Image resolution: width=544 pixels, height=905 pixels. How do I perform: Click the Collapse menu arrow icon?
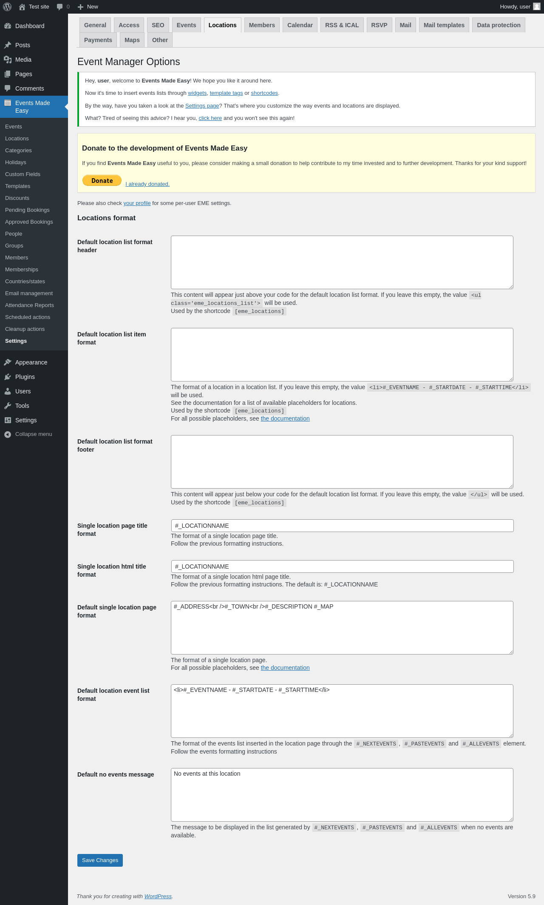8,434
